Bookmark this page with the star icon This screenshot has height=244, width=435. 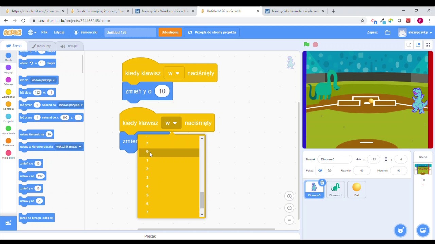362,21
